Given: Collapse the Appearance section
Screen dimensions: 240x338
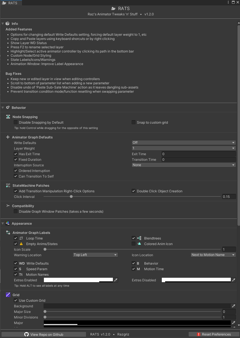Looking at the screenshot, I should tap(3, 223).
